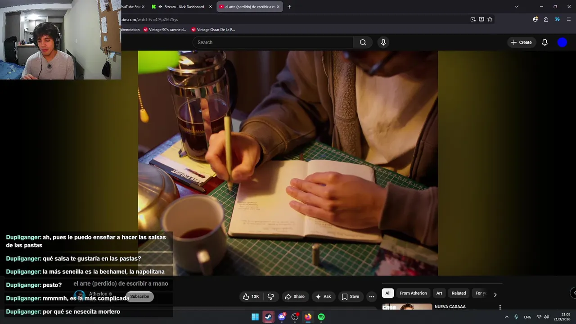The image size is (576, 324).
Task: Click the video player area
Action: [x=288, y=163]
